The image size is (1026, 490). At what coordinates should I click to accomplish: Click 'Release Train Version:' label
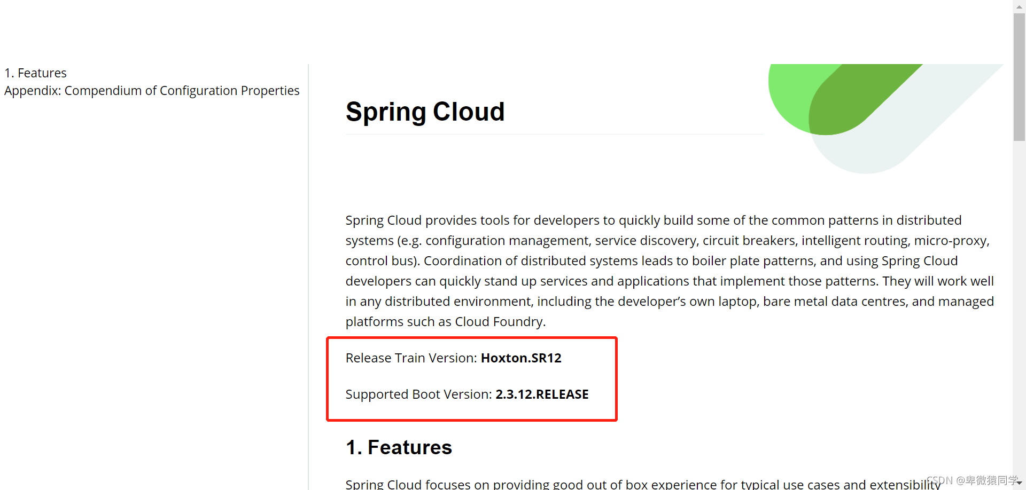[411, 358]
